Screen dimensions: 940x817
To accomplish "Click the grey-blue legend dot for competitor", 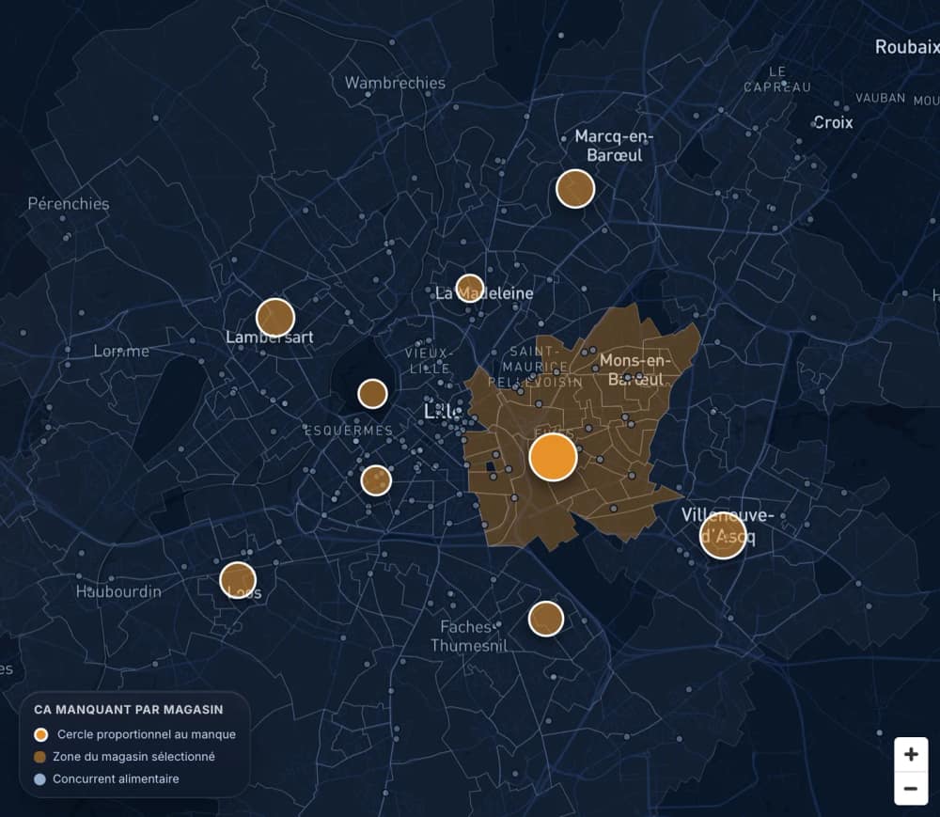I will coord(39,779).
